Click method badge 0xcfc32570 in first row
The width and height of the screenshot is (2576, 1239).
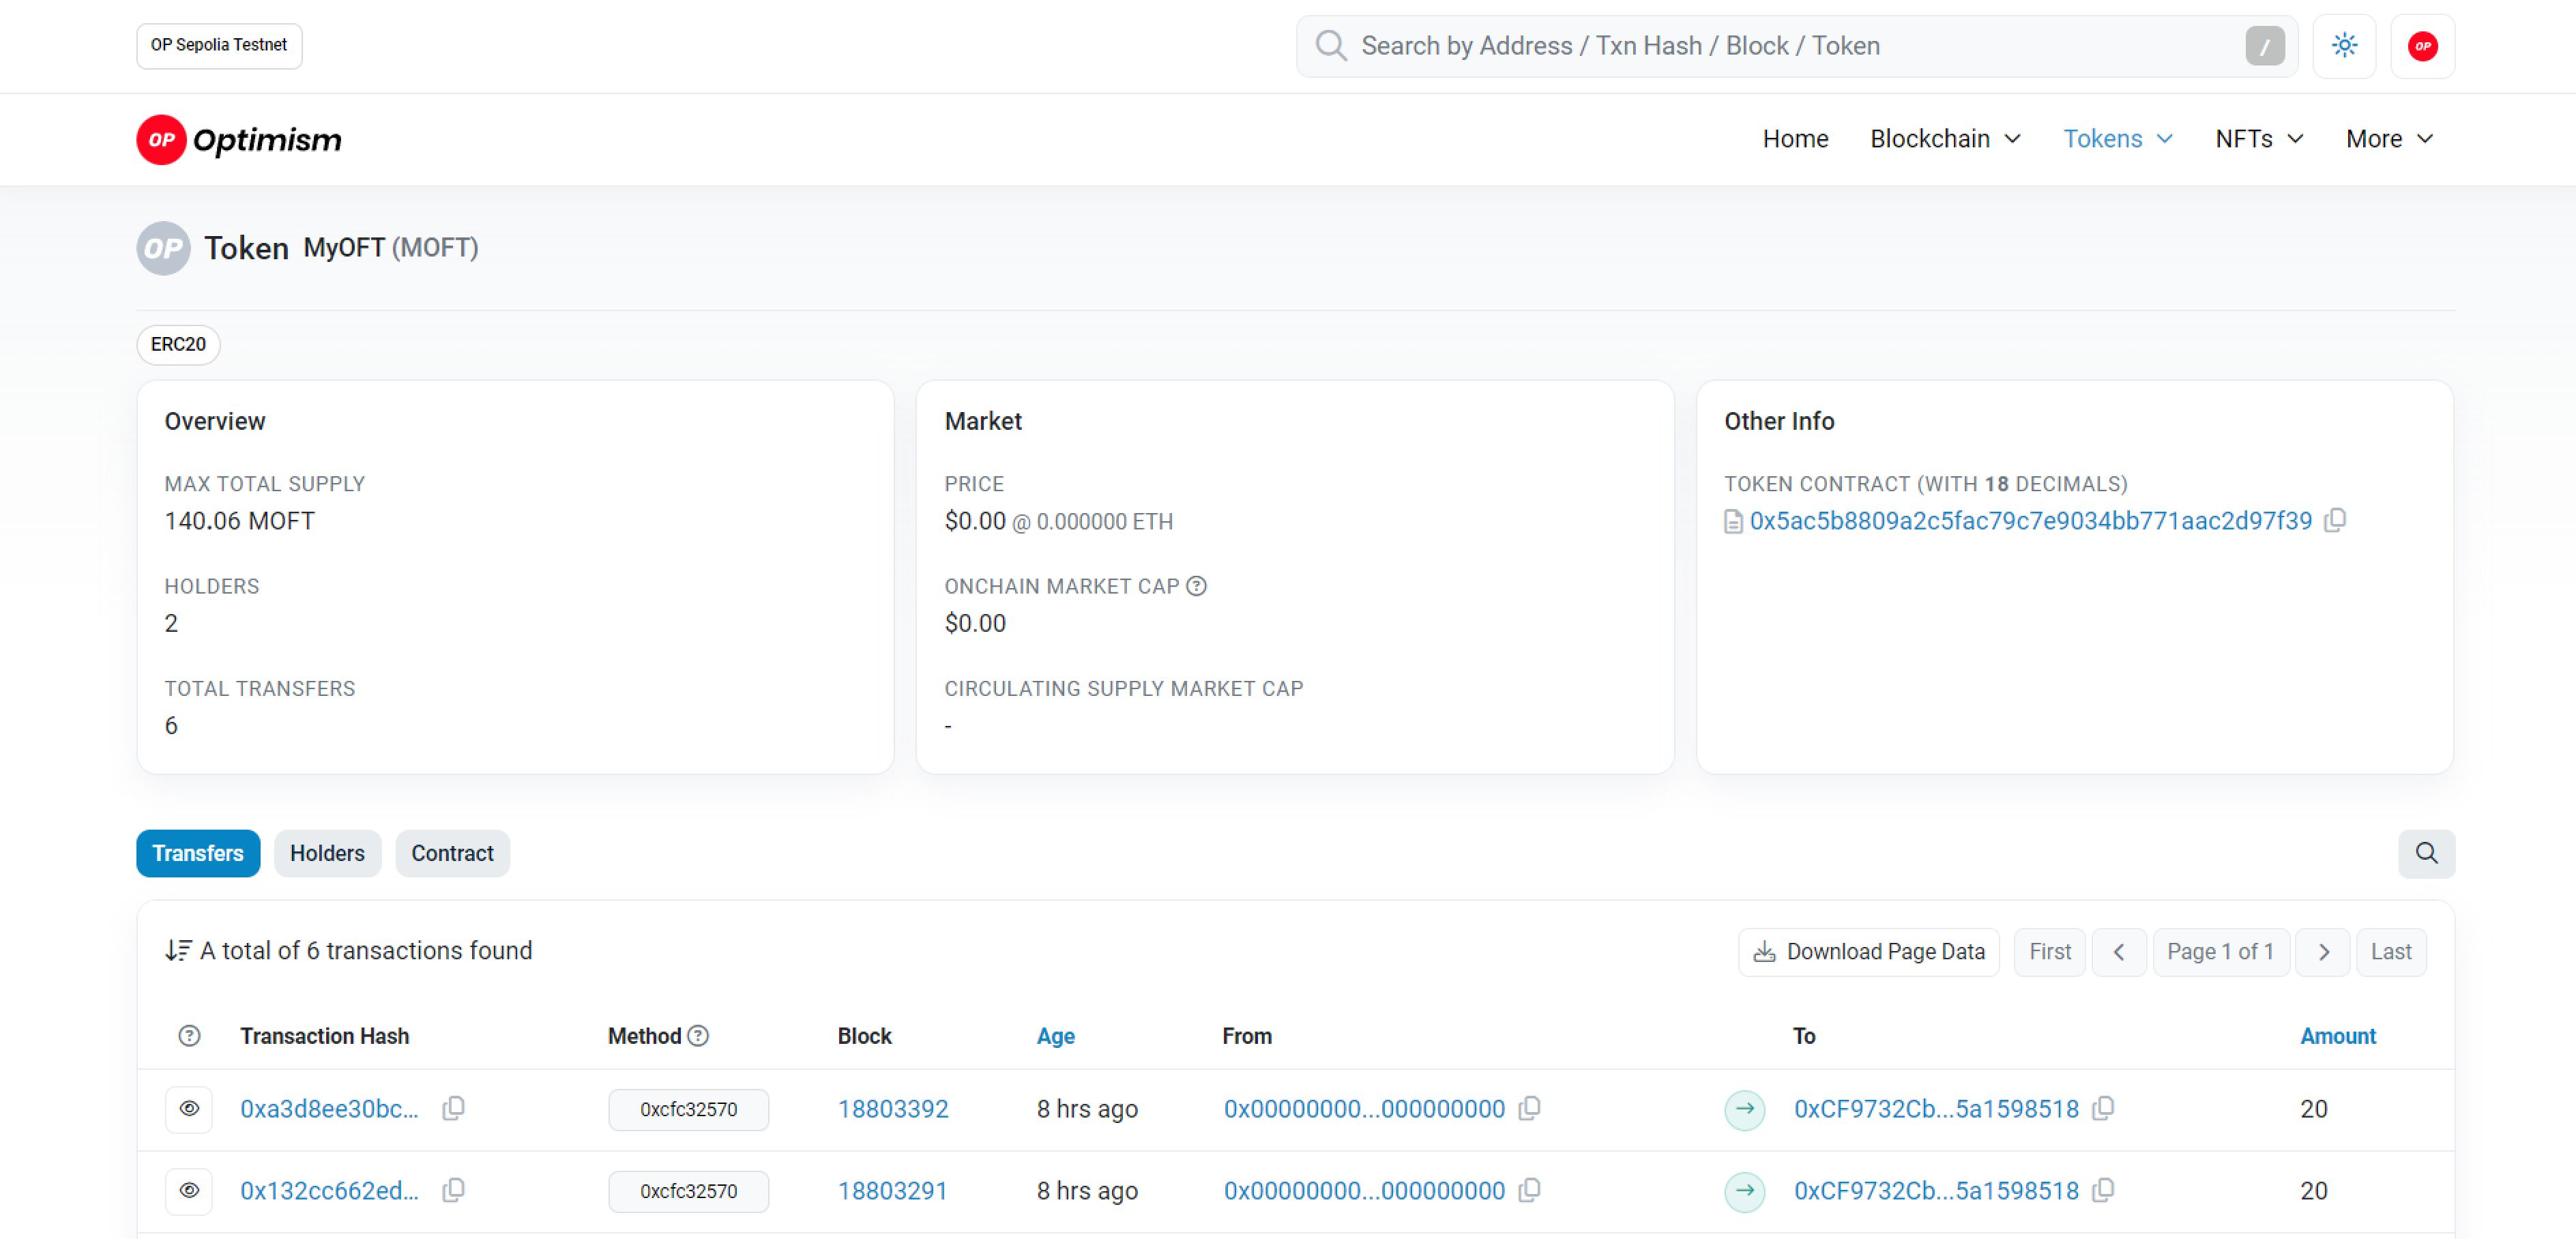[x=688, y=1109]
